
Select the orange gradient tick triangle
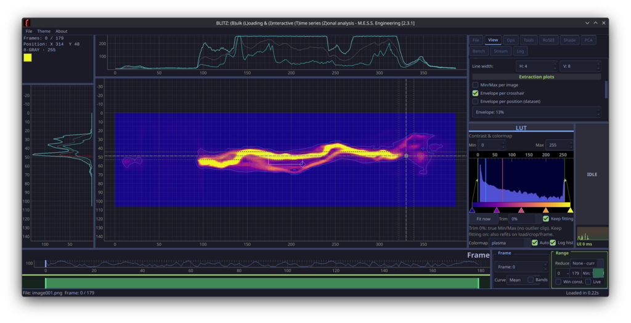click(x=546, y=210)
